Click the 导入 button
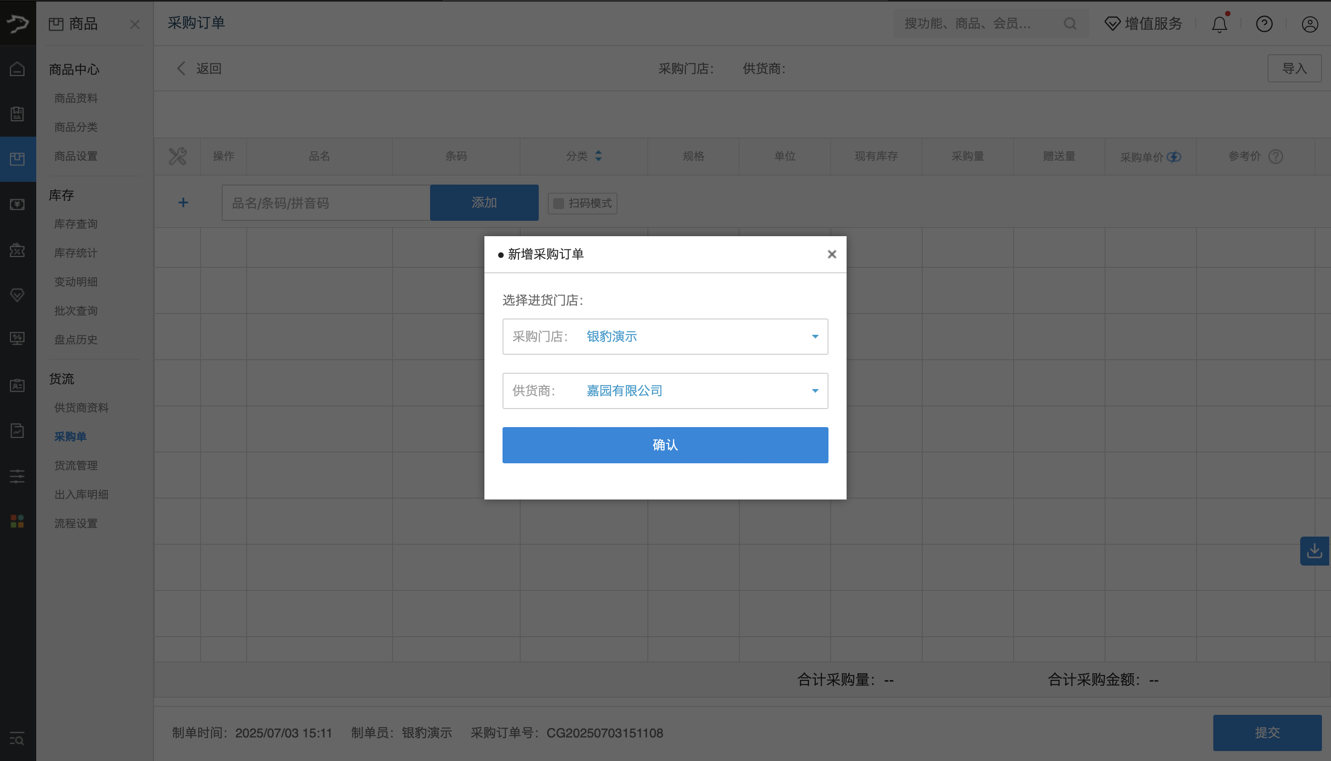Viewport: 1331px width, 761px height. pyautogui.click(x=1294, y=68)
